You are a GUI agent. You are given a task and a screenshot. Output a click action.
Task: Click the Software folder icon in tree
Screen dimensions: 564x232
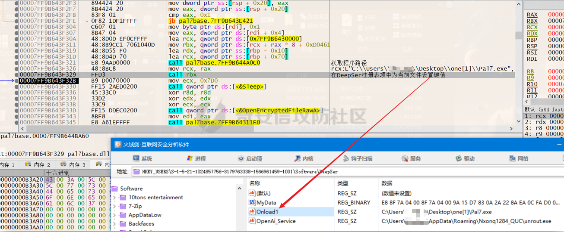115,189
